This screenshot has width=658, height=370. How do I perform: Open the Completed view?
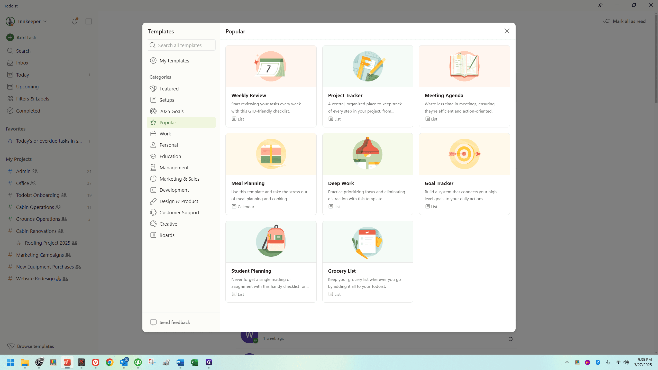pyautogui.click(x=49, y=111)
